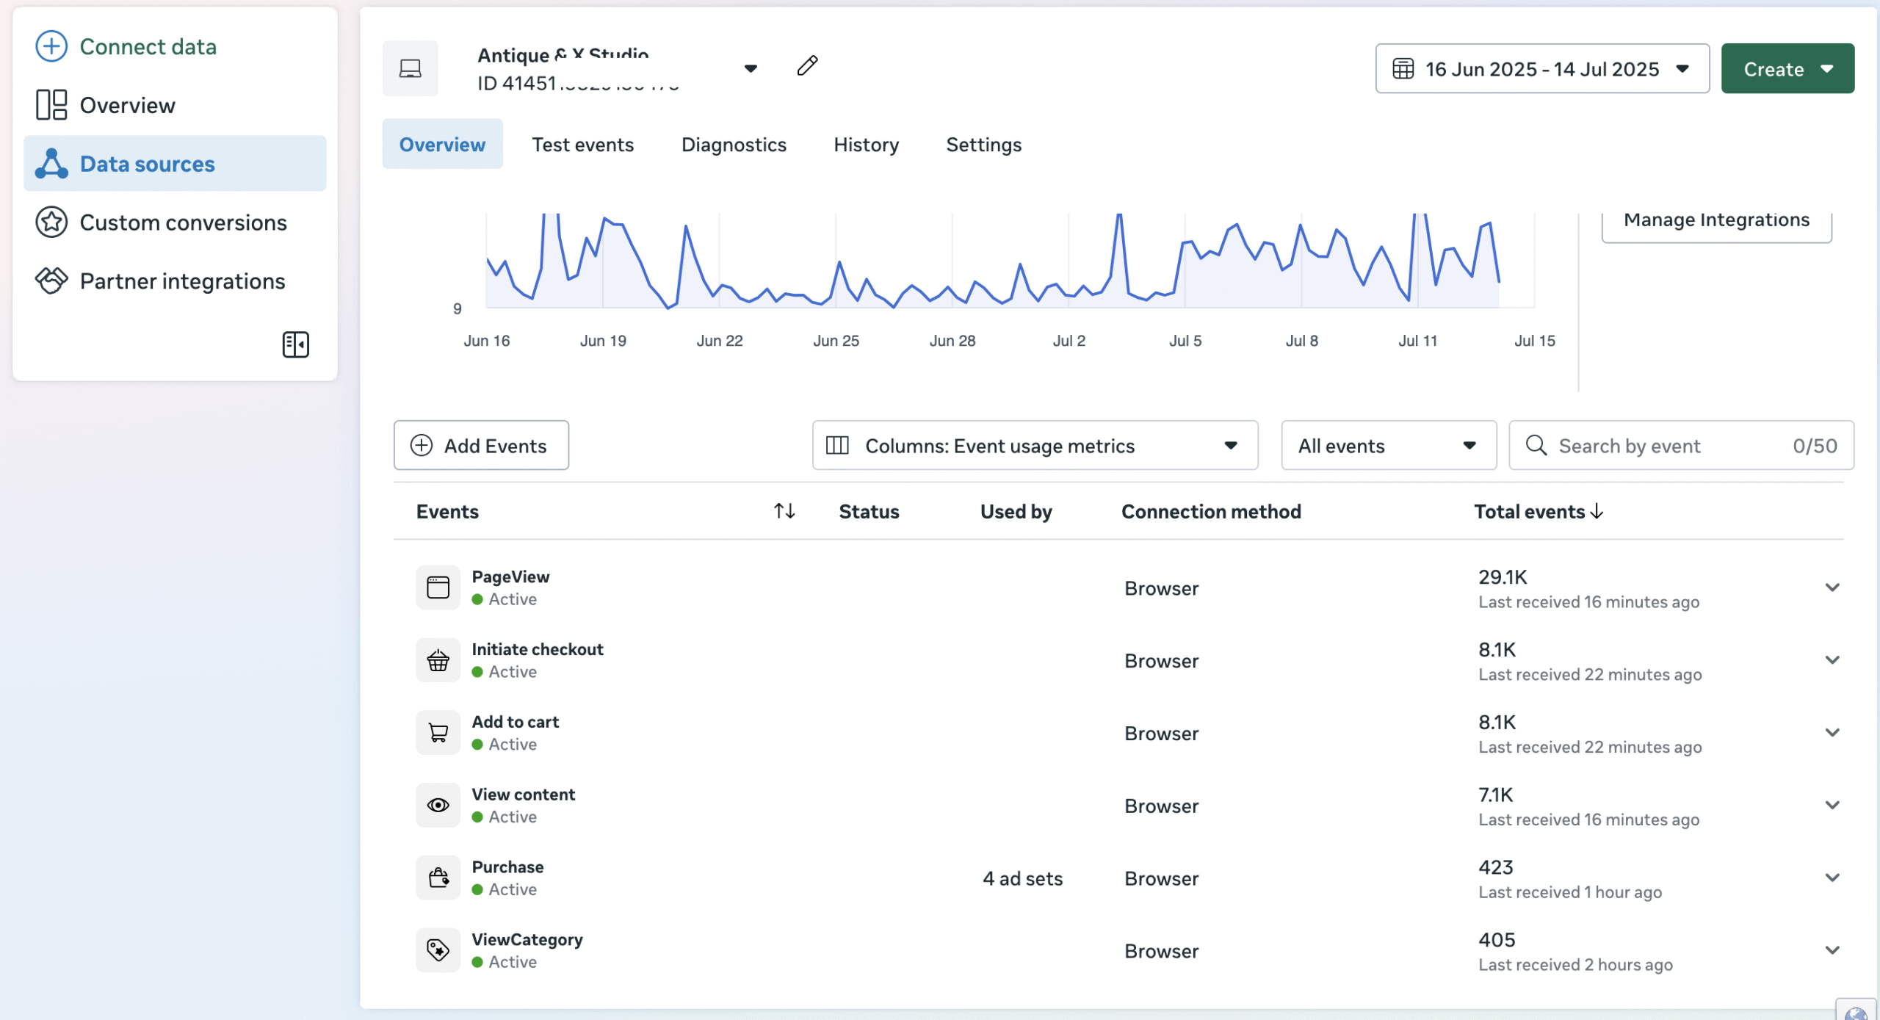
Task: Click the pencil edit name icon
Action: coord(807,66)
